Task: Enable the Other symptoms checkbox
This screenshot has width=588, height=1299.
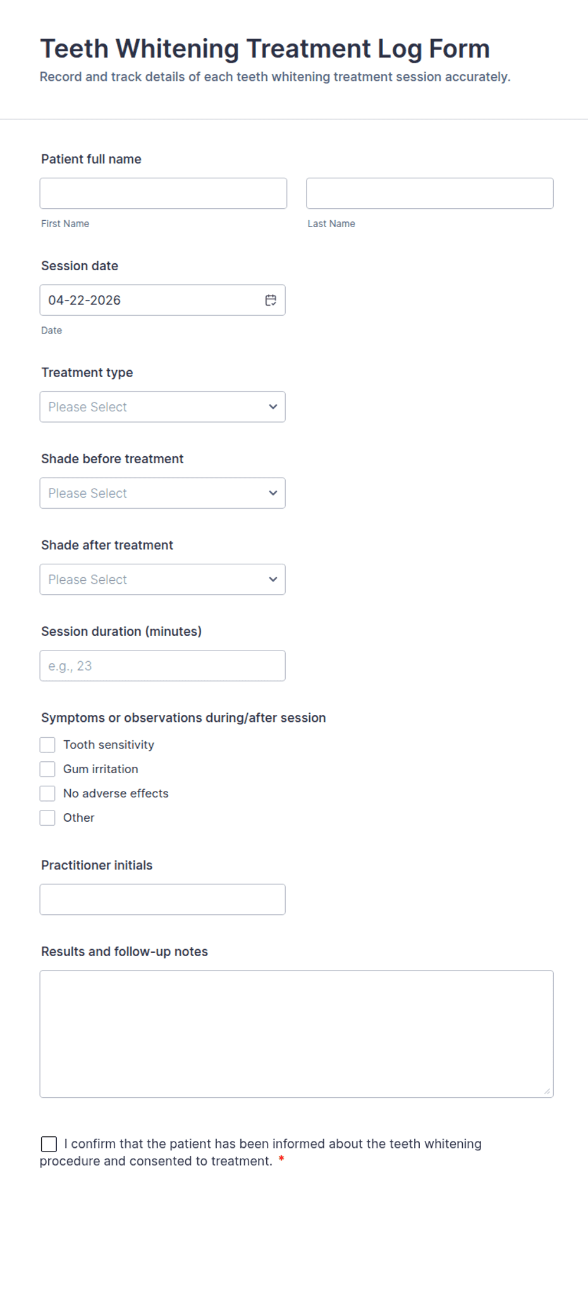Action: 47,817
